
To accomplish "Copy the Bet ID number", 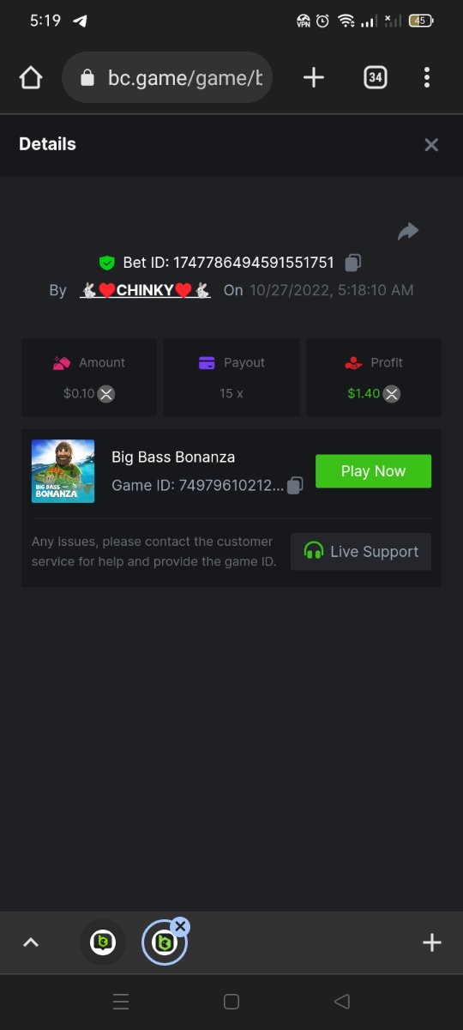I will pyautogui.click(x=352, y=263).
